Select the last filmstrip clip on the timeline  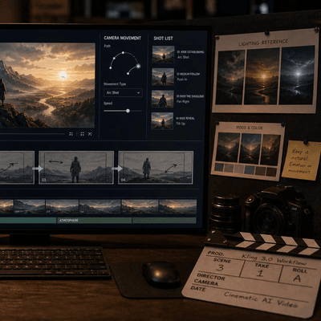(177, 207)
